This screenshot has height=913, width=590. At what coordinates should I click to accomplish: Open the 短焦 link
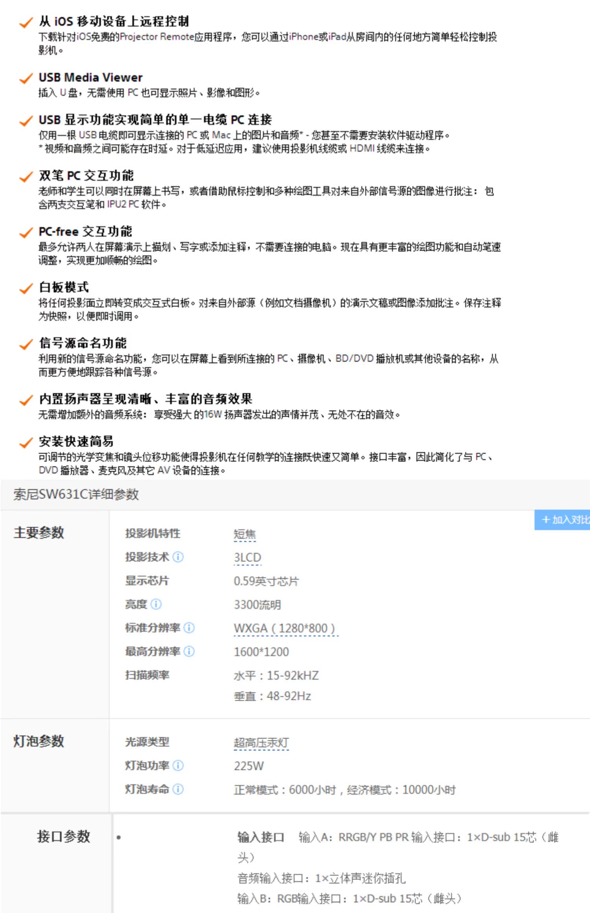245,534
